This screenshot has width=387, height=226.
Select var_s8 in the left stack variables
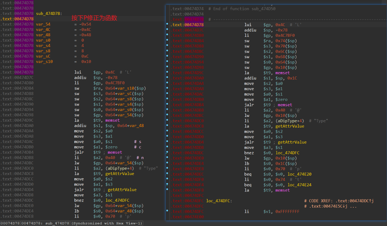(43, 51)
